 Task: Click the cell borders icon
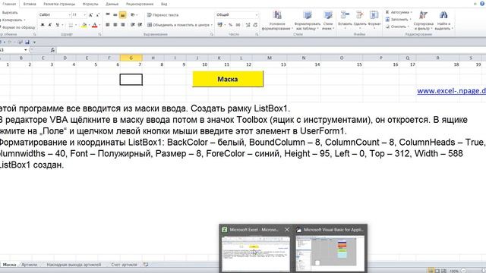tap(71, 25)
